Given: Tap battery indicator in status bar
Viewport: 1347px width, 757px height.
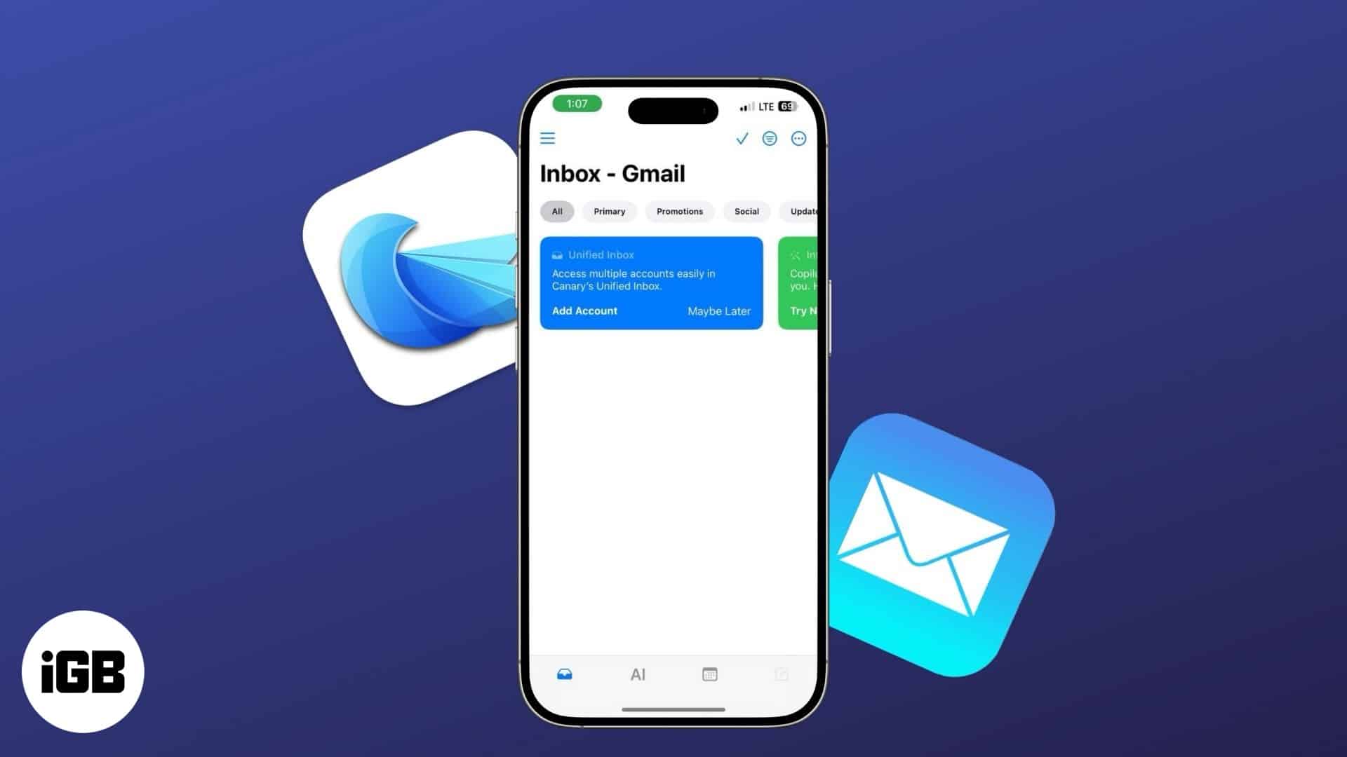Looking at the screenshot, I should (789, 107).
